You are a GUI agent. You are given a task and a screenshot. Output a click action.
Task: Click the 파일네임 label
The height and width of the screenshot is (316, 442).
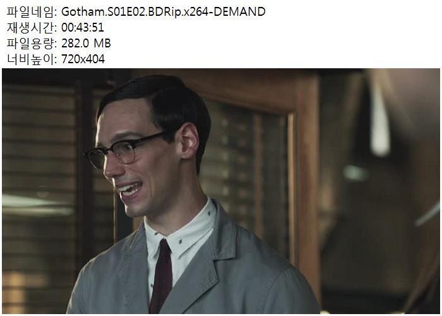point(32,12)
